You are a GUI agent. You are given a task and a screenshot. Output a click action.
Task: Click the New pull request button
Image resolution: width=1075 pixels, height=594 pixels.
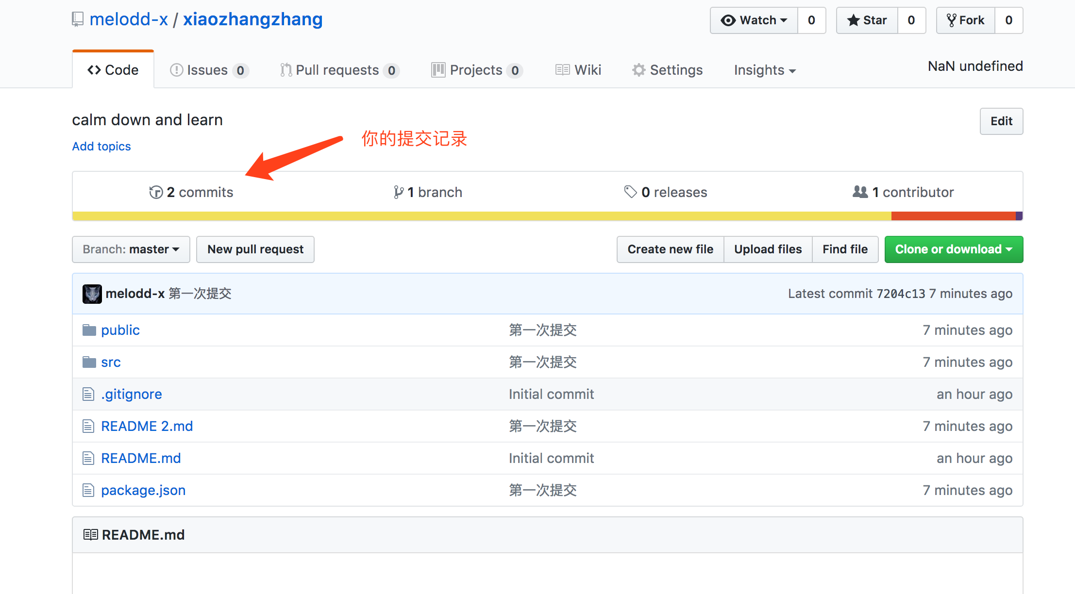pos(255,249)
